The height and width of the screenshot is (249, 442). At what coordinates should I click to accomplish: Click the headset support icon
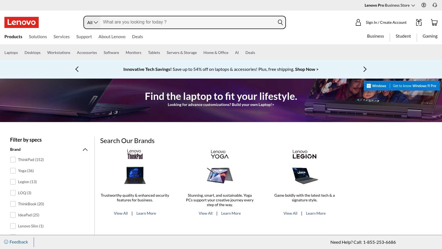[435, 5]
